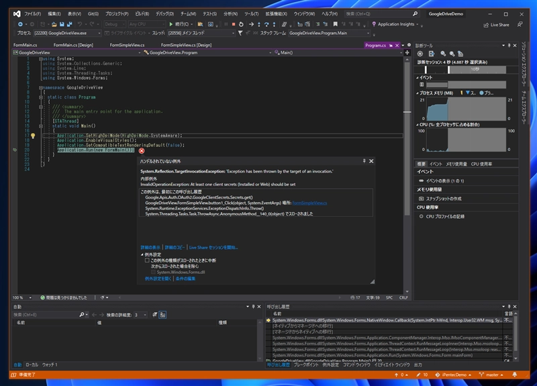
Task: Click the Undo arrow icon in toolbar
Action: 80,24
